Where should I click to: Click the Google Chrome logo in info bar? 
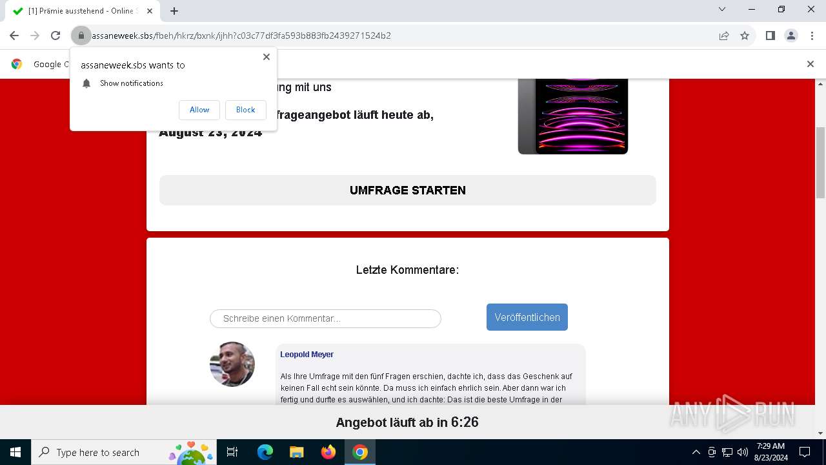pyautogui.click(x=17, y=64)
